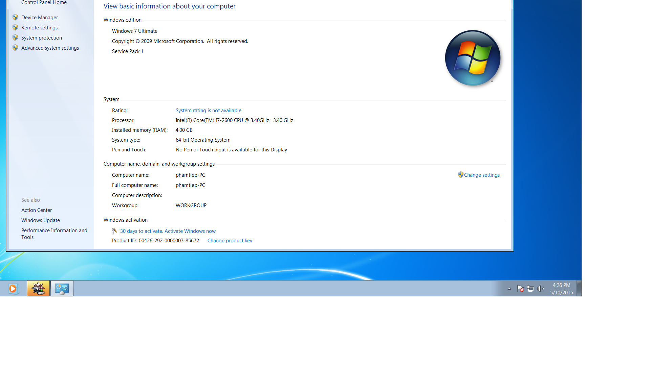Select the Microsoft copyright text

tap(180, 41)
